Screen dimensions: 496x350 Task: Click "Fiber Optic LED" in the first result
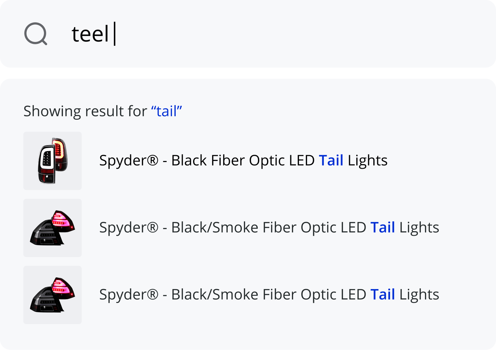point(263,160)
